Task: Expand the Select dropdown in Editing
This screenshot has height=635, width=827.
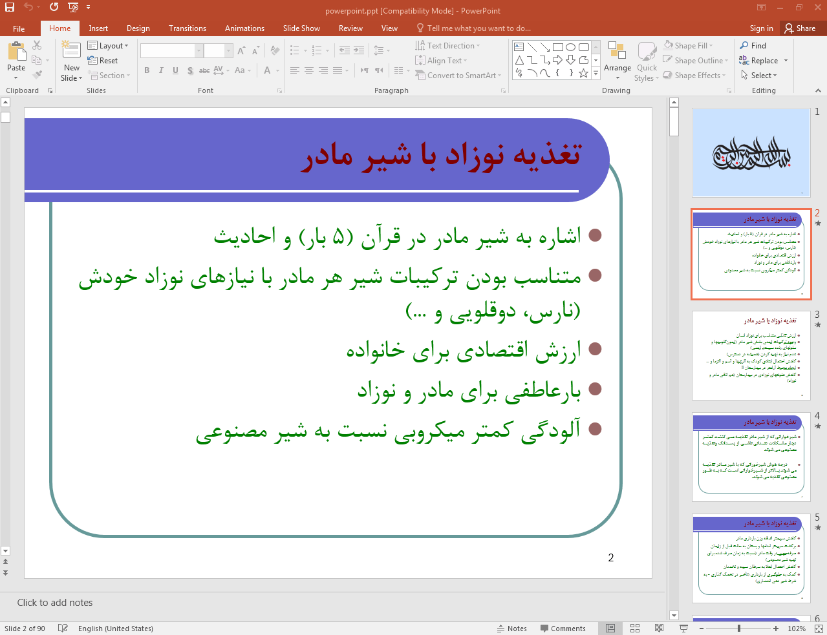Action: pos(758,76)
